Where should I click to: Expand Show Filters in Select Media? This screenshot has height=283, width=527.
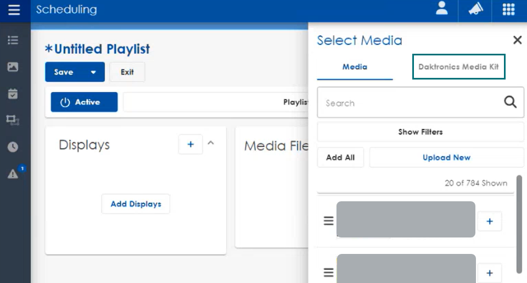420,132
